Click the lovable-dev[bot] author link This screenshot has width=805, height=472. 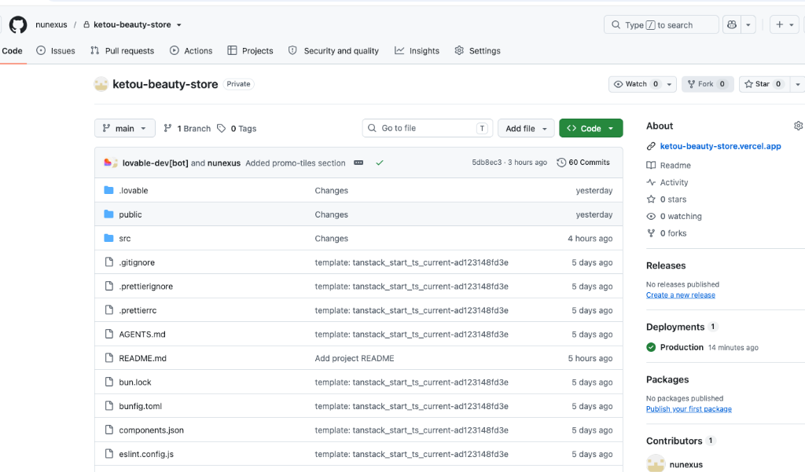[155, 163]
